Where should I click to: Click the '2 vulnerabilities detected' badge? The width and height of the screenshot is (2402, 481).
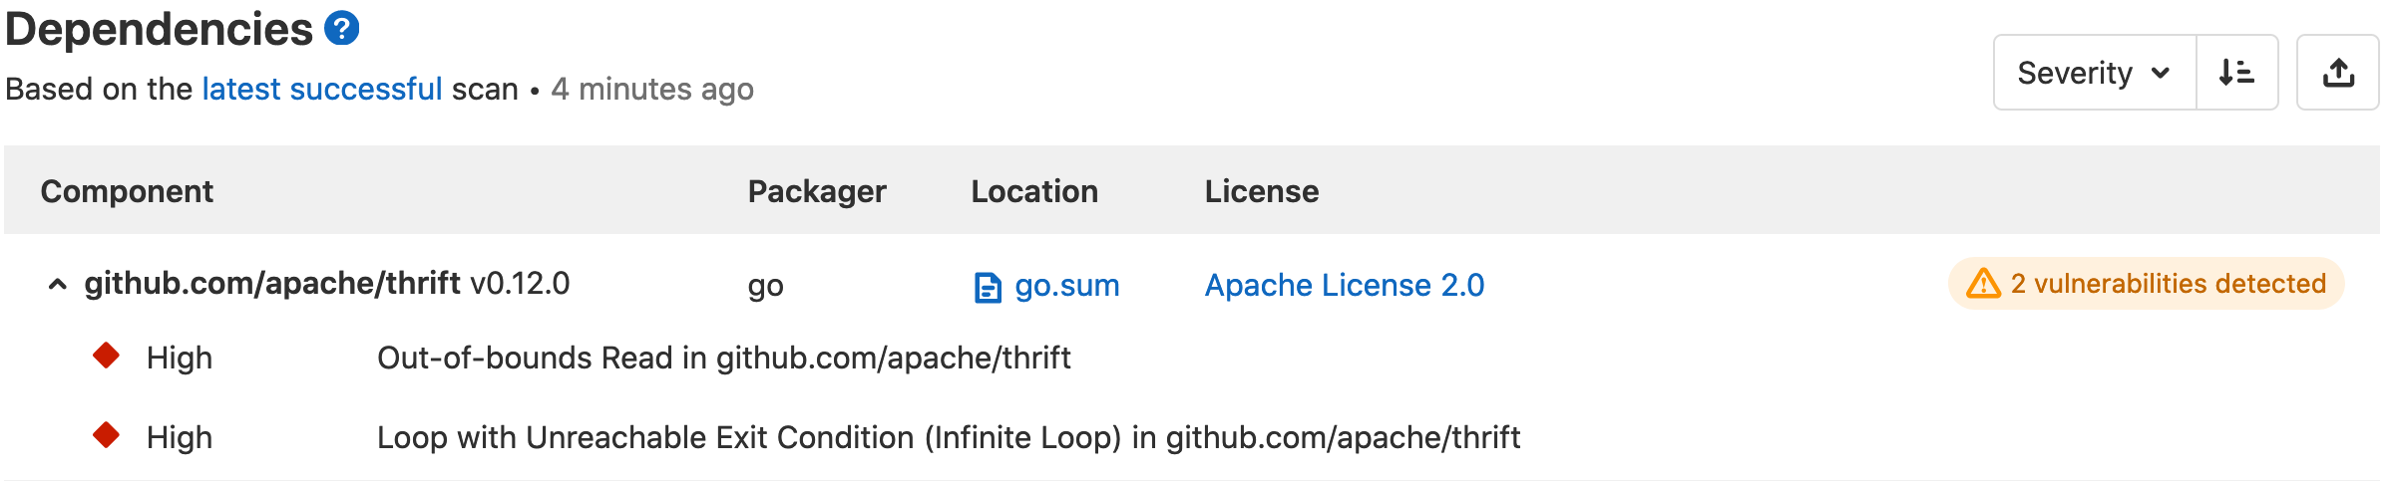pyautogui.click(x=2147, y=284)
